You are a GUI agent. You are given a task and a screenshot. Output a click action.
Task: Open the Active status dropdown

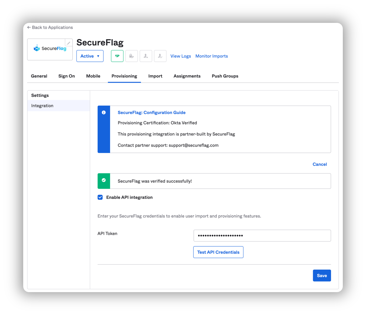click(x=90, y=56)
